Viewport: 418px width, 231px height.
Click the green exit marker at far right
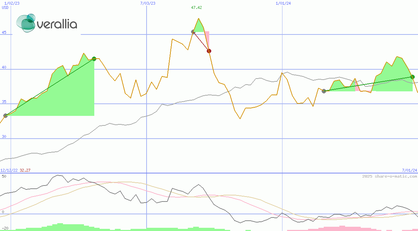[x=412, y=77]
